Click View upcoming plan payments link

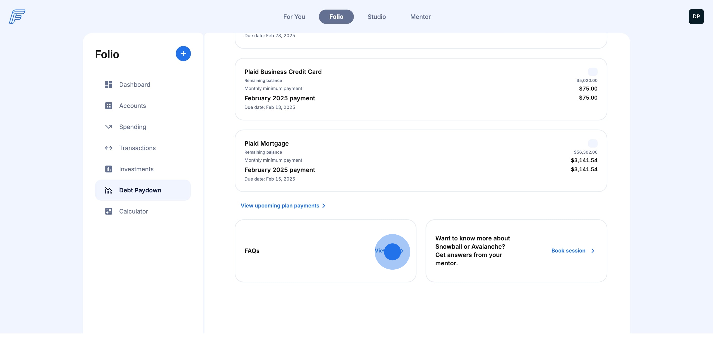click(280, 206)
